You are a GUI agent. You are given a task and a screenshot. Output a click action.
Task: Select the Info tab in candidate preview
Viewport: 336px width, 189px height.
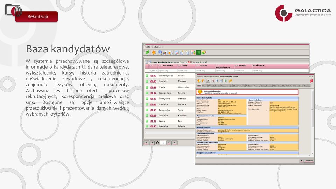(x=199, y=86)
